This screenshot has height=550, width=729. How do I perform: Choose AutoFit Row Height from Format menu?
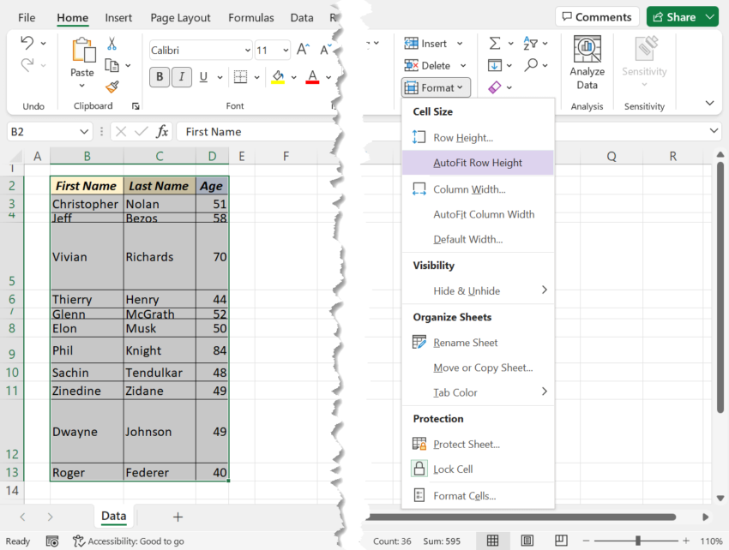point(478,164)
